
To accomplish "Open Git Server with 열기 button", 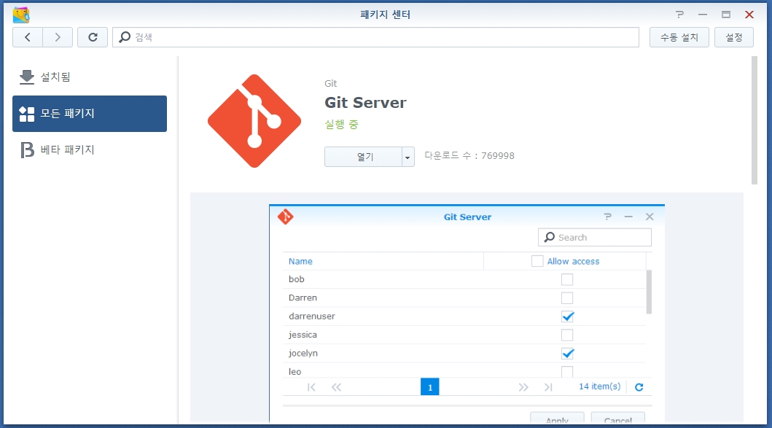I will [x=363, y=157].
